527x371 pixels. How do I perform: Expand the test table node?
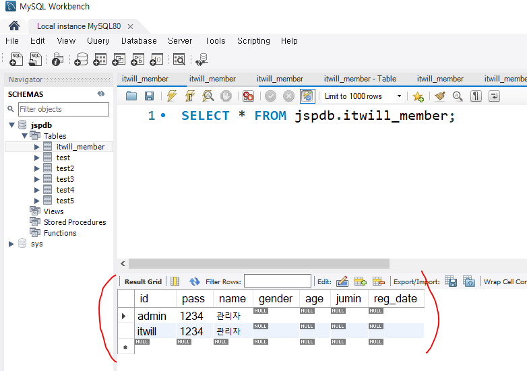pos(36,158)
